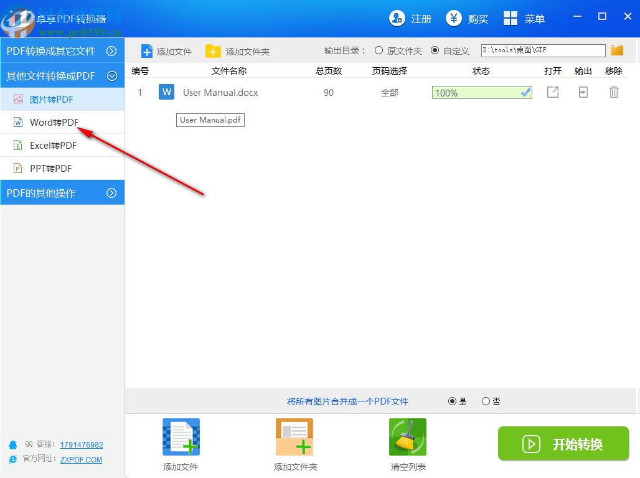
Task: Click page selection 全部 for User Manual.docx
Action: [x=390, y=93]
